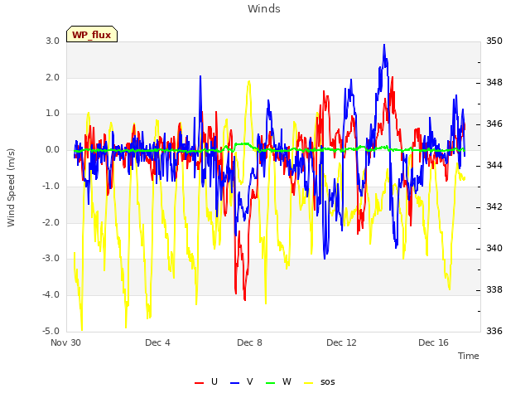This screenshot has height=398, width=530.
Task: Click the 350 right axis value
Action: click(494, 41)
